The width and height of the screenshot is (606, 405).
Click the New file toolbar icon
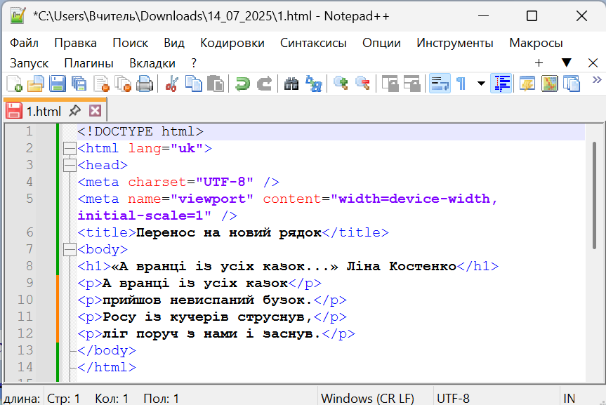14,84
